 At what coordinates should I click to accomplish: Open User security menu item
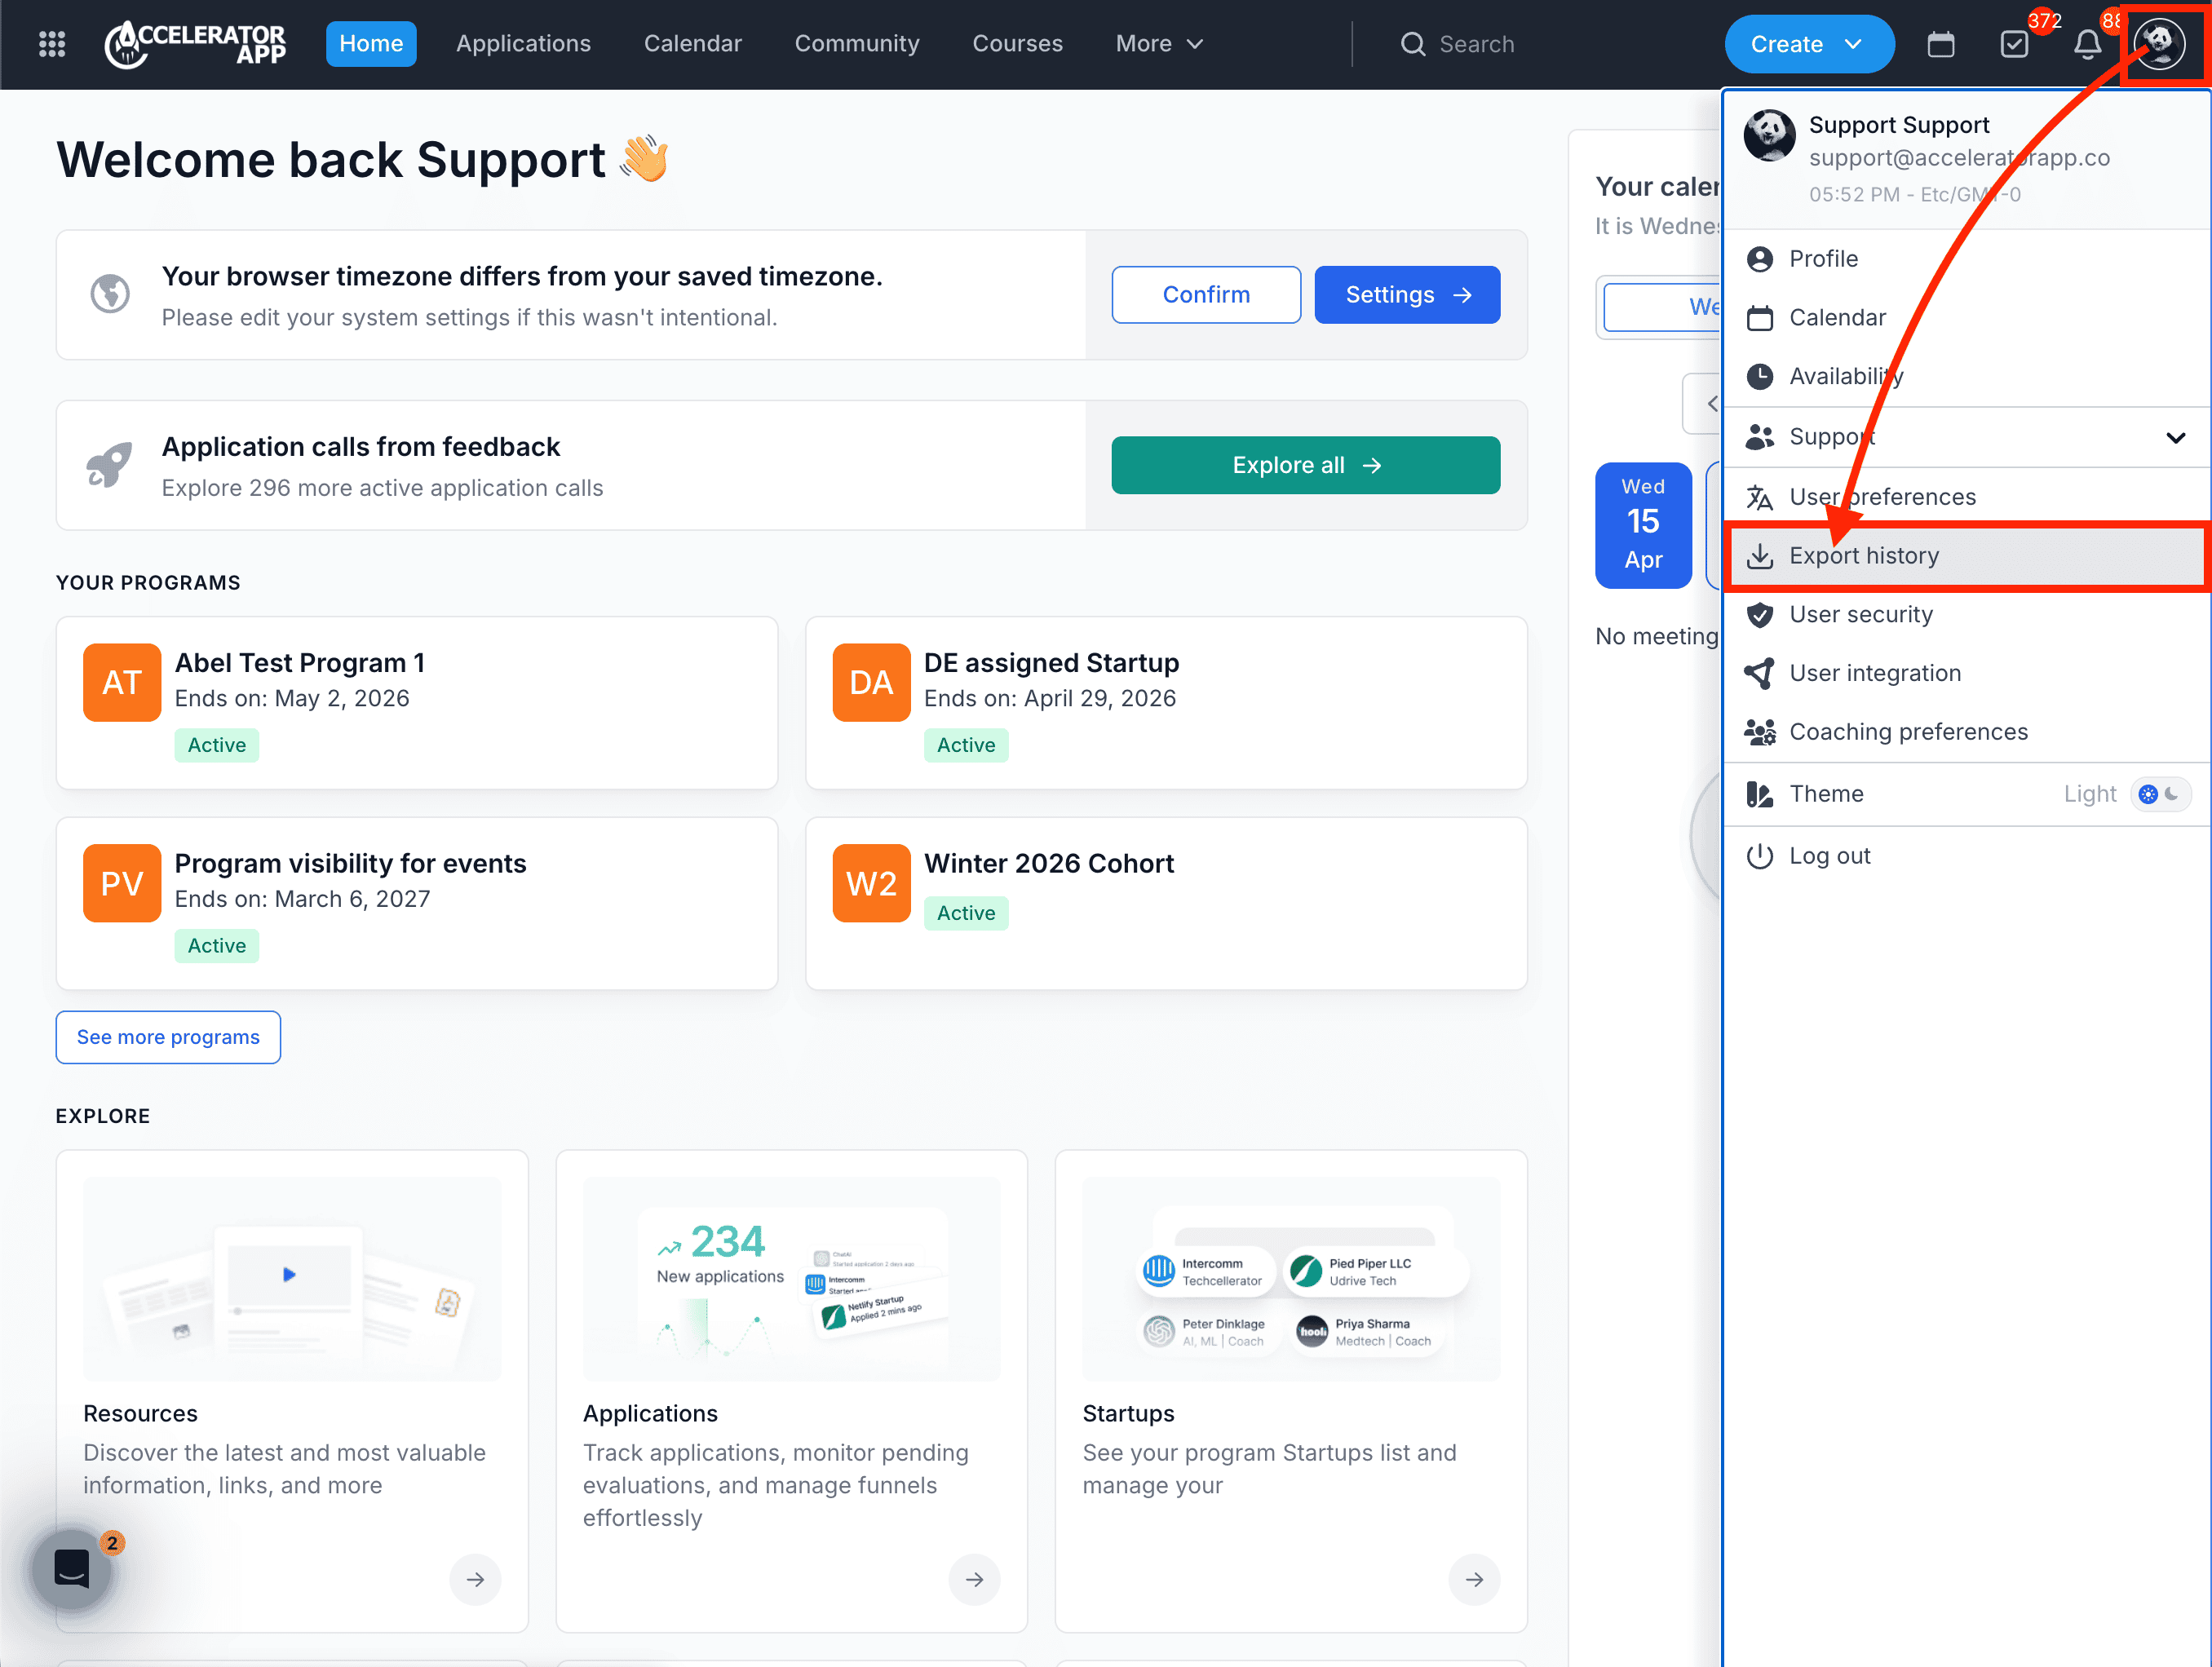[1860, 615]
